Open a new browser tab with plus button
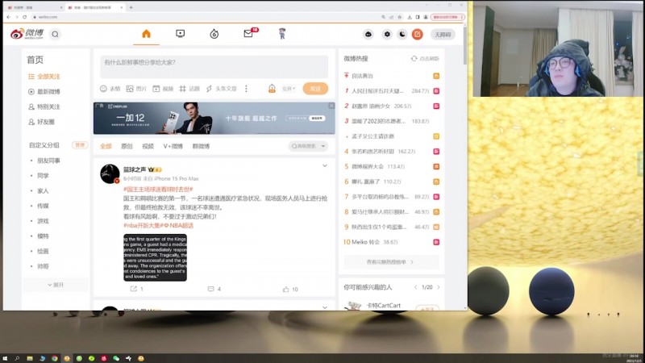Screen dimensions: 645x363 [x=131, y=7]
